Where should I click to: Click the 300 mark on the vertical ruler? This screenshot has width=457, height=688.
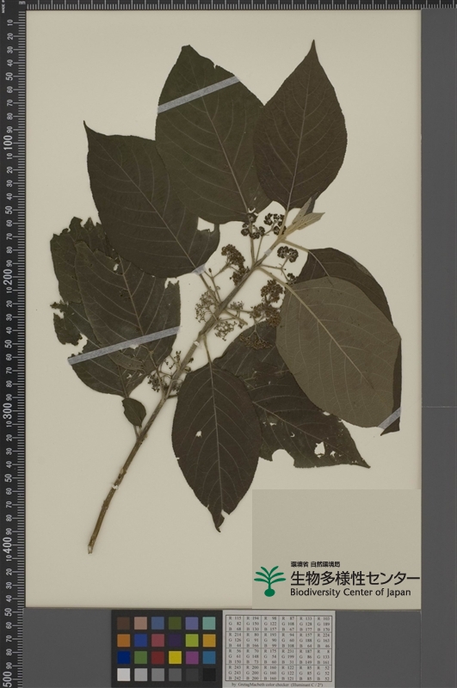[8, 410]
